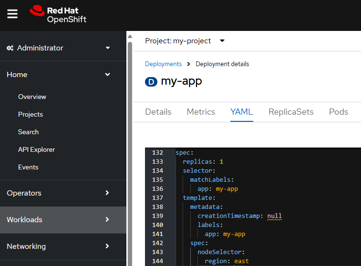
Task: Open the Project: my-project dropdown
Action: pos(185,41)
